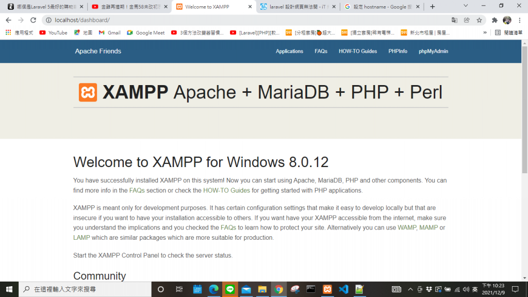The image size is (528, 297).
Task: Switch to the hostname Google search tab
Action: click(x=382, y=7)
